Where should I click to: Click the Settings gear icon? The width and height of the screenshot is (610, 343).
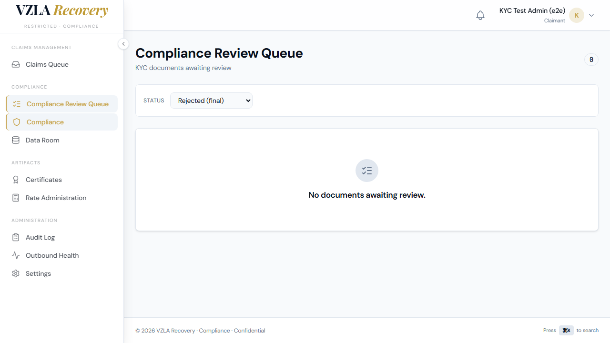(x=16, y=273)
